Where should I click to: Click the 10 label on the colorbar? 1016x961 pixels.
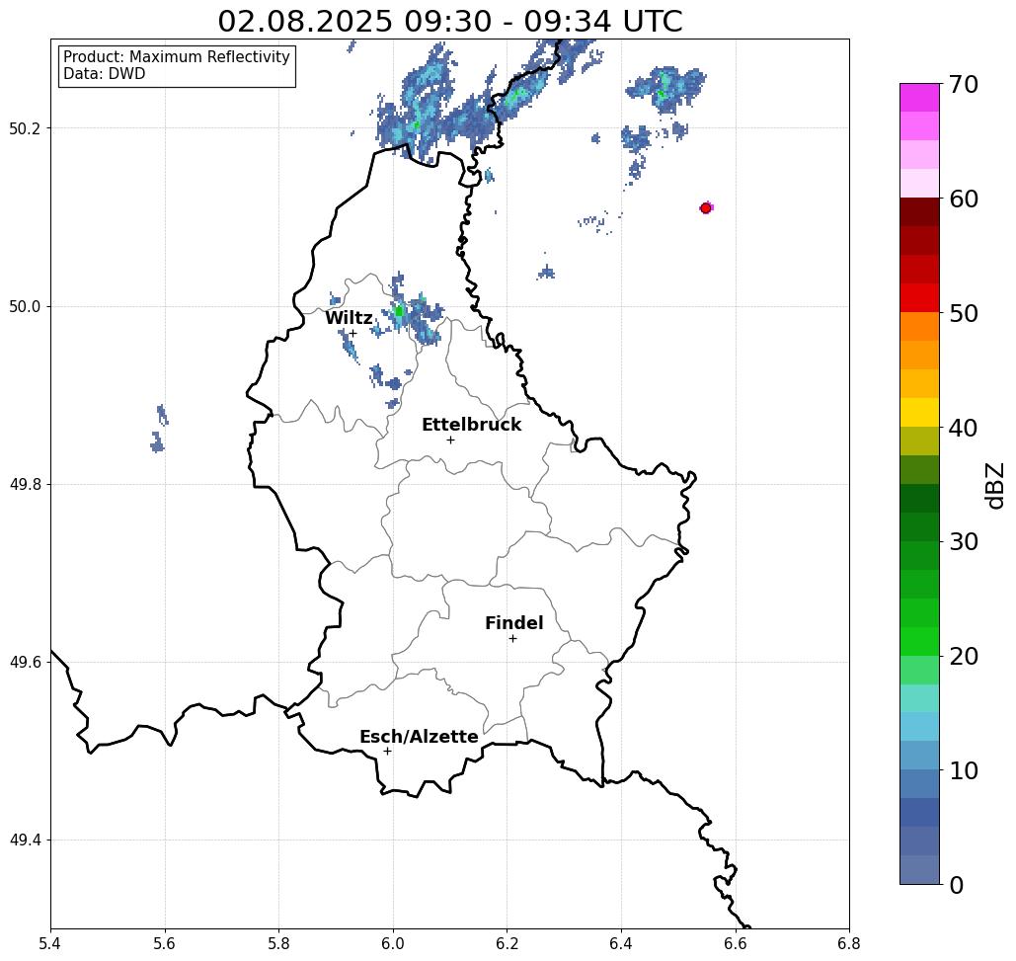964,770
